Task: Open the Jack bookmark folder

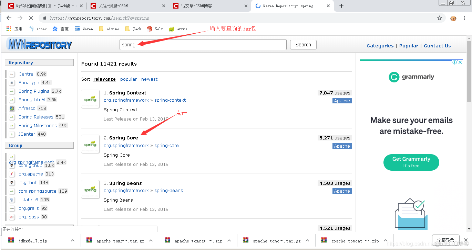Action: click(133, 29)
